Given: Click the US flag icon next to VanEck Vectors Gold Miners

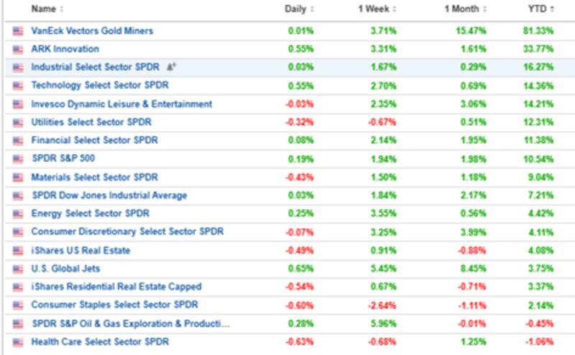Looking at the screenshot, I should pyautogui.click(x=18, y=32).
